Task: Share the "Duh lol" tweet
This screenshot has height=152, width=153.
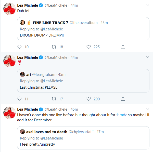Action: click(x=123, y=47)
